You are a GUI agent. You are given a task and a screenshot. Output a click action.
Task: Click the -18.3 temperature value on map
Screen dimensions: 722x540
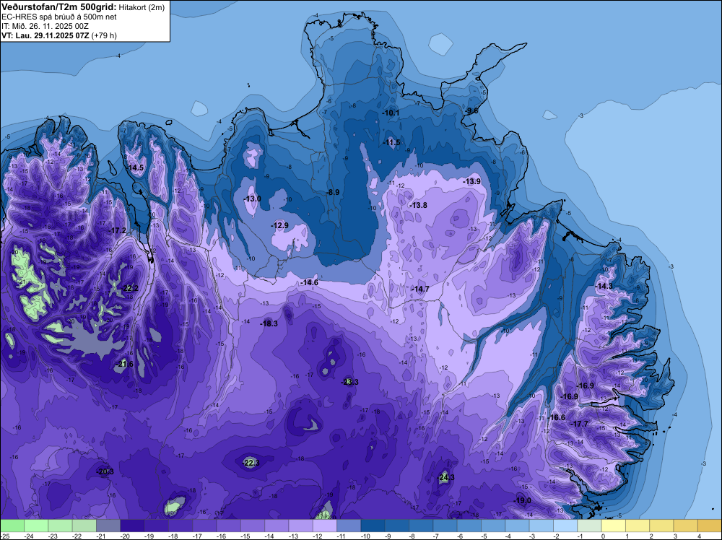click(x=269, y=323)
